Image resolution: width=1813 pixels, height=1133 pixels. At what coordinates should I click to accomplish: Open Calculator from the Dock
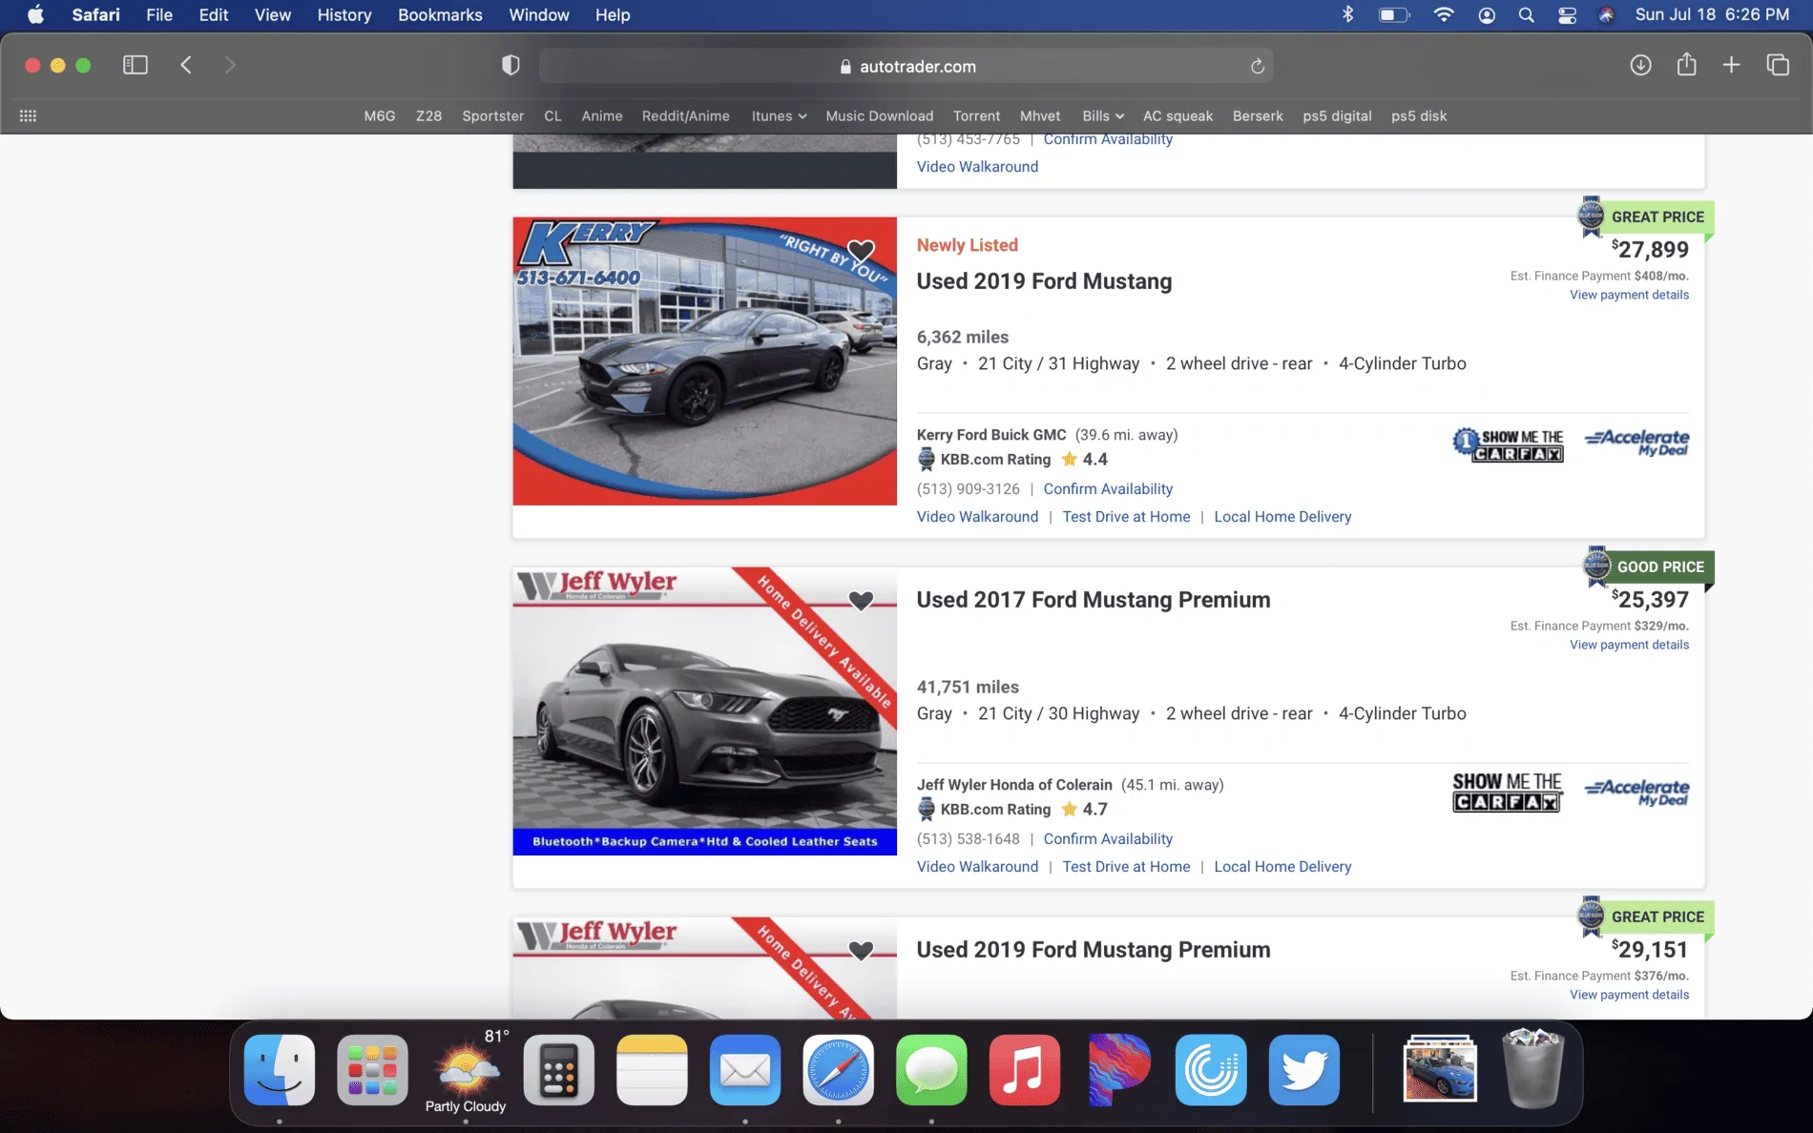[558, 1069]
